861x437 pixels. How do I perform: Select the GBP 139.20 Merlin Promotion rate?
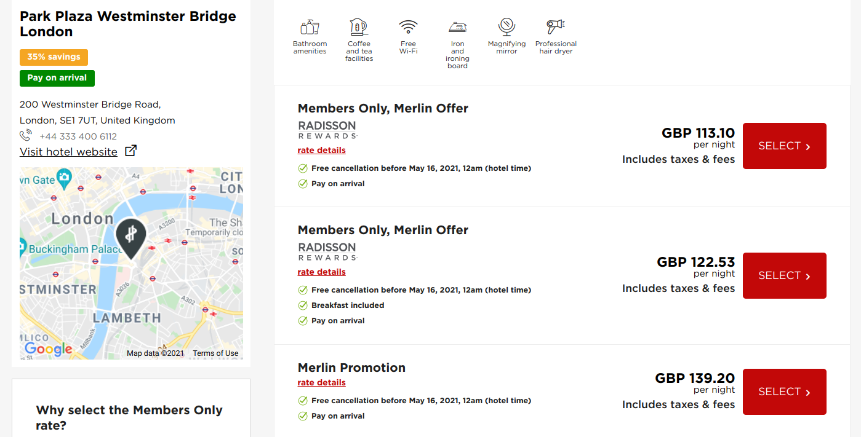(784, 392)
